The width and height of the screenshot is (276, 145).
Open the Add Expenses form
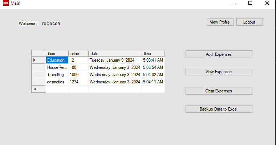click(x=219, y=54)
